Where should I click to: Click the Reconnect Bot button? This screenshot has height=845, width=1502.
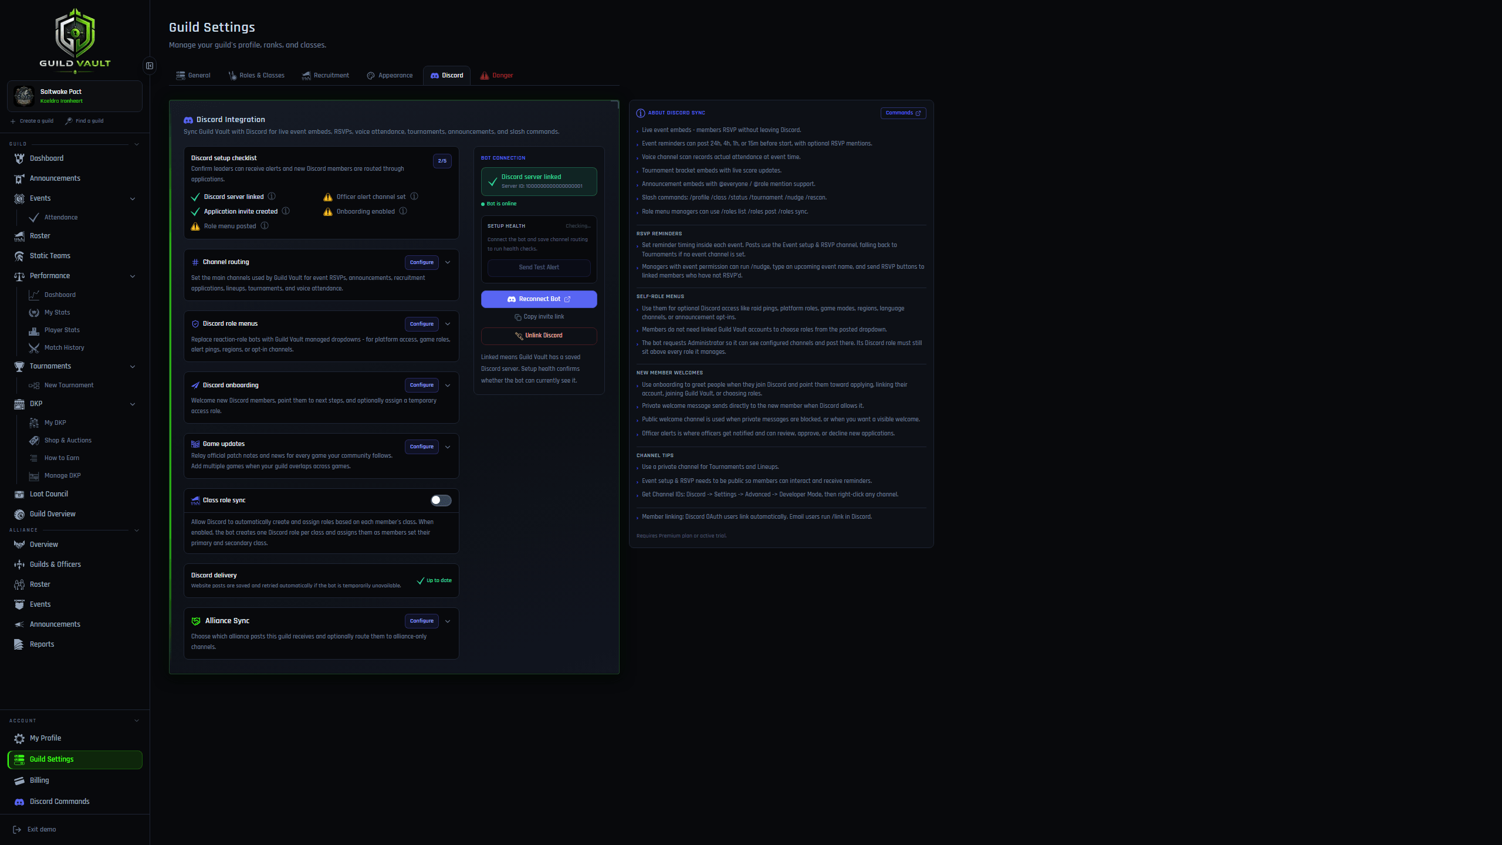[x=539, y=299]
